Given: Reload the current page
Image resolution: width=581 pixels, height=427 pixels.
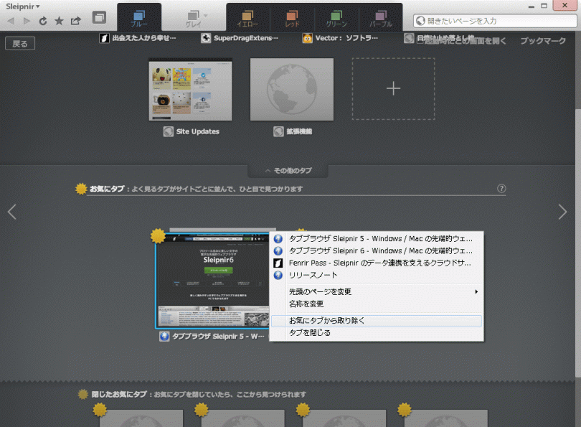Looking at the screenshot, I should tap(43, 21).
